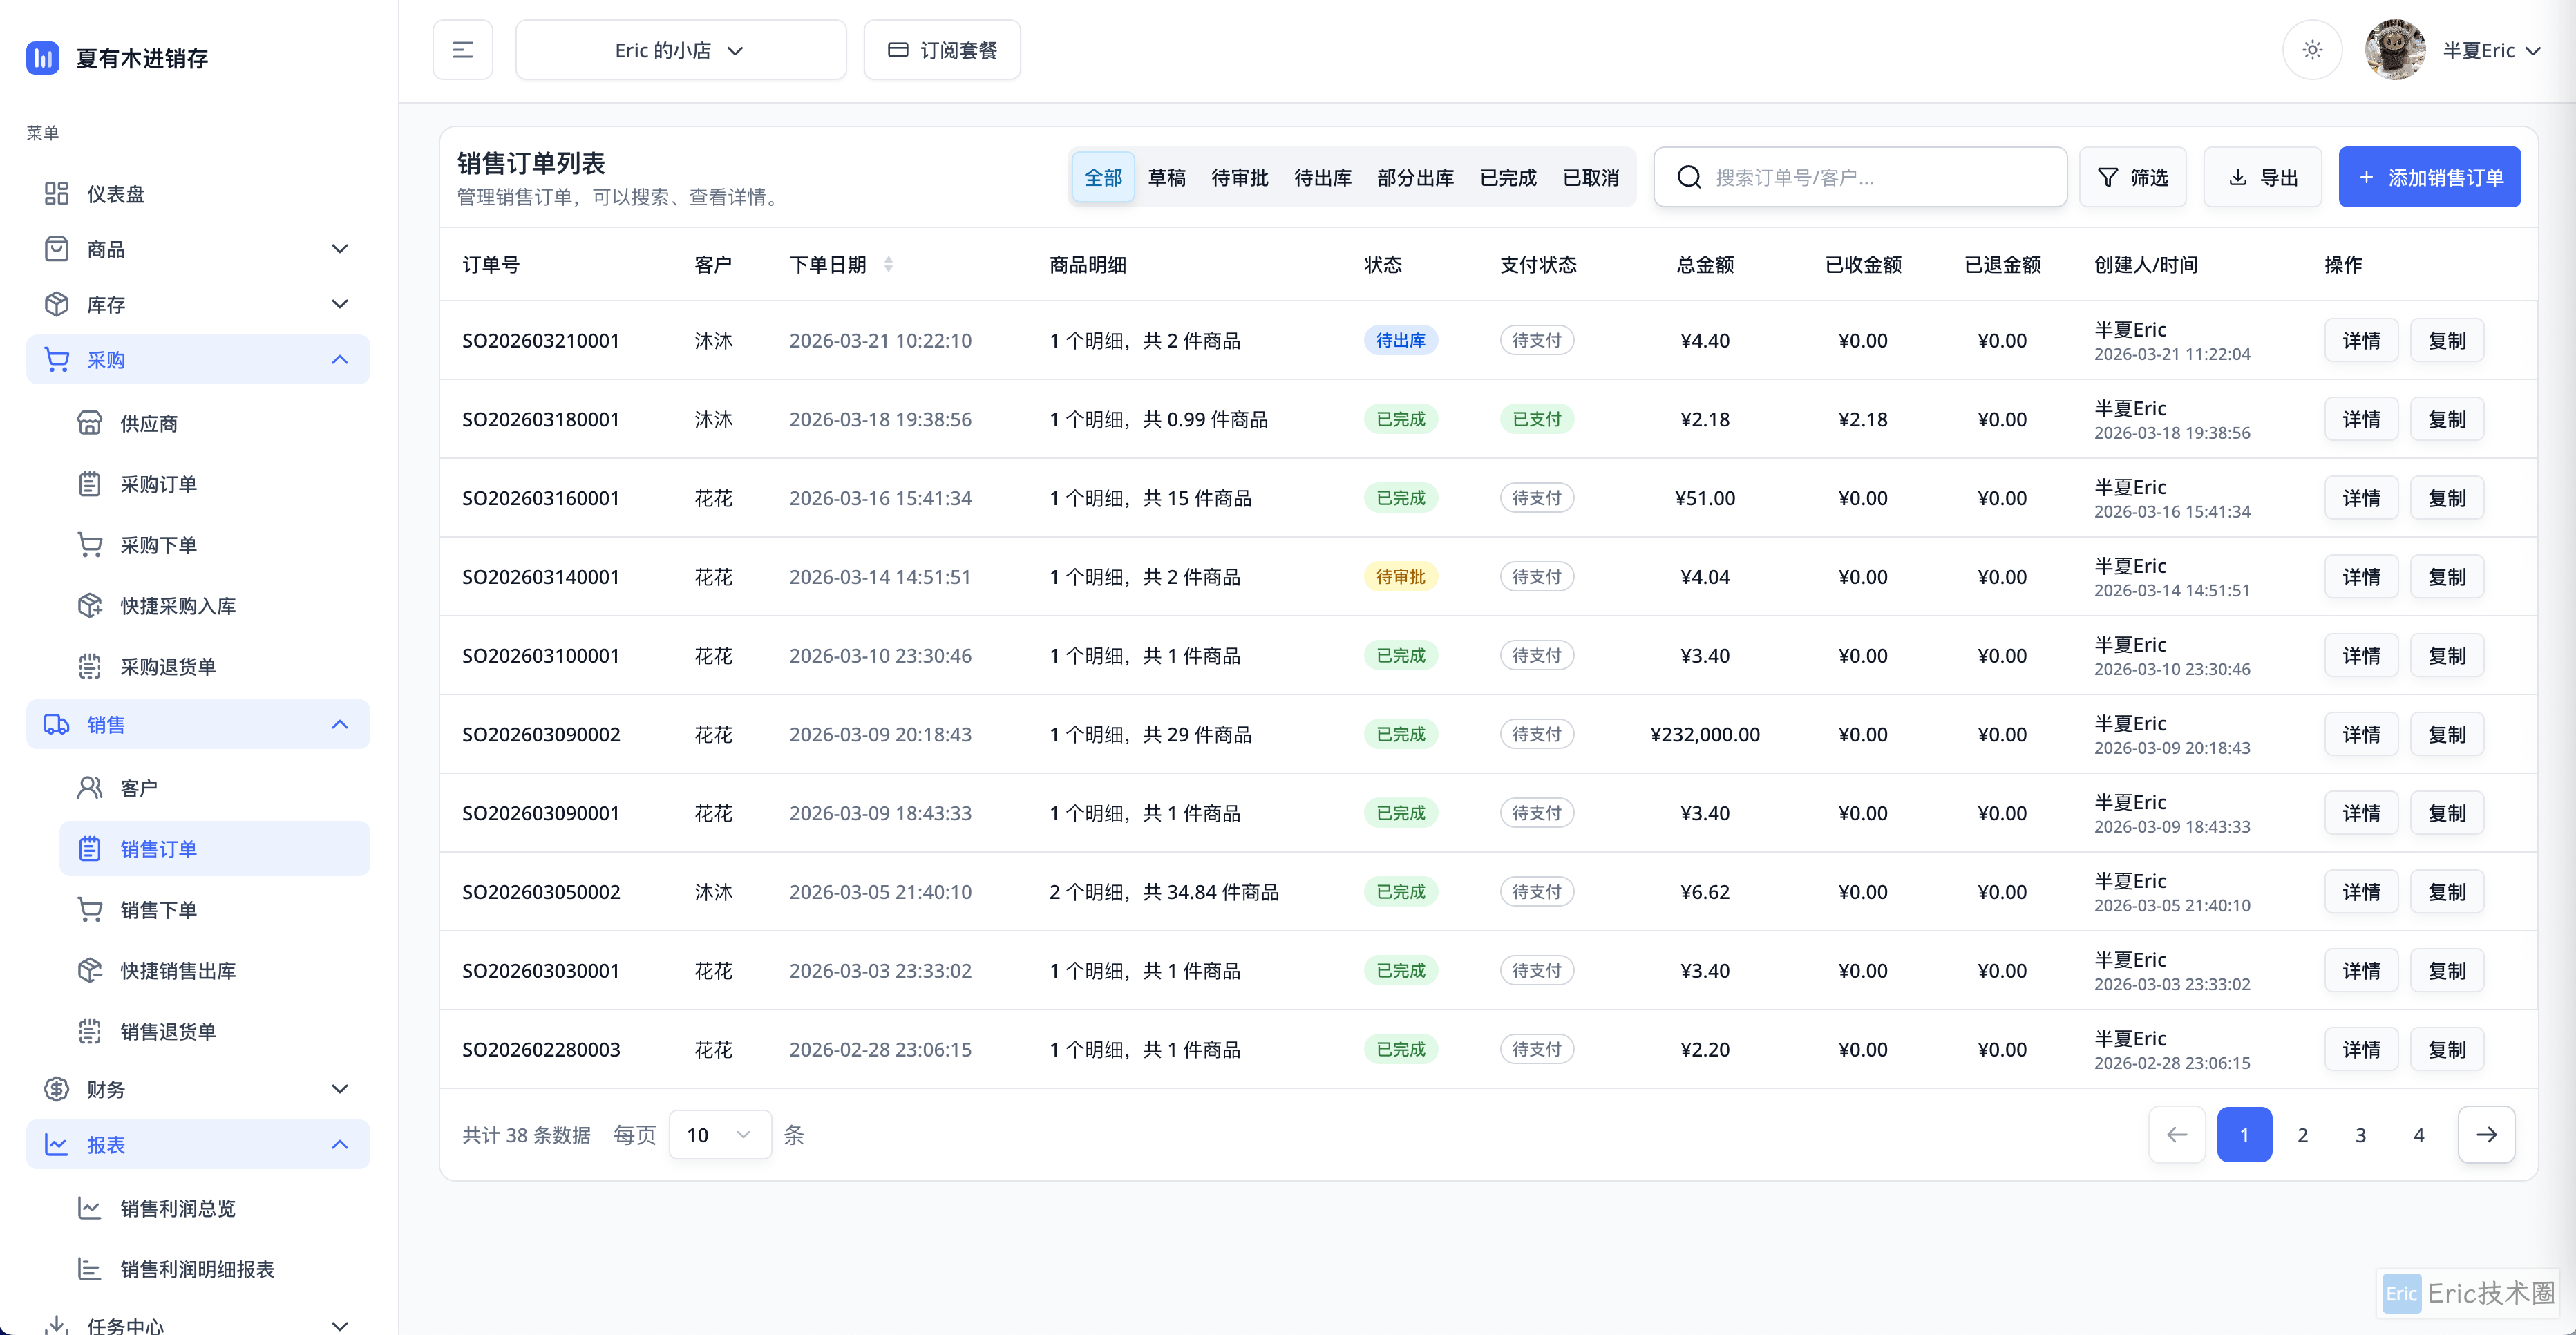Open details for order SO202603210001

(2361, 341)
